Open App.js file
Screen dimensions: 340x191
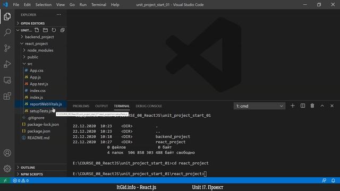coord(41,77)
